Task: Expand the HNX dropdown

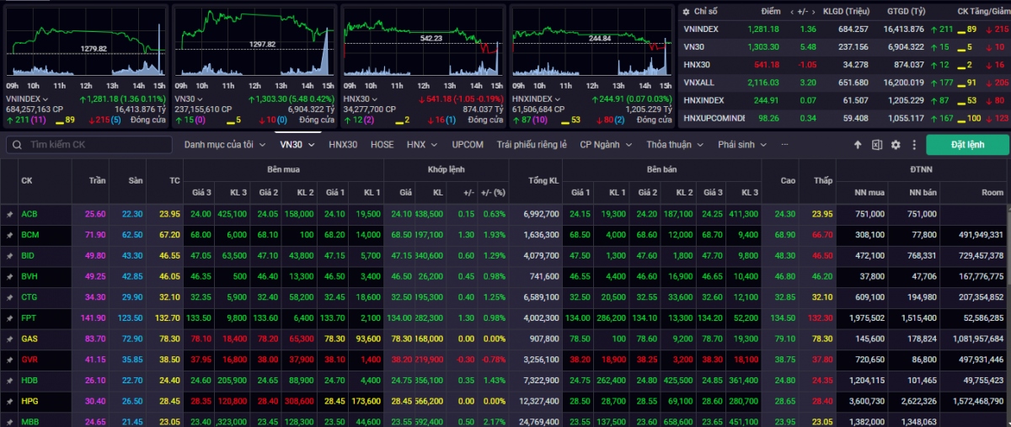Action: click(x=421, y=145)
